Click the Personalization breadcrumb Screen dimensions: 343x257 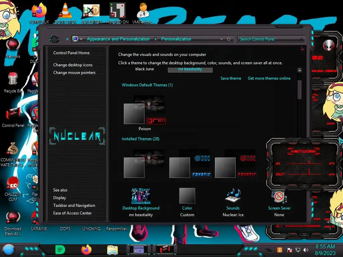(x=176, y=39)
